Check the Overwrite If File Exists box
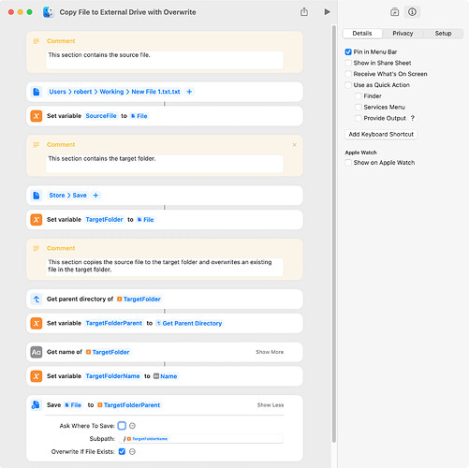Screen dimensions: 469x468 click(x=122, y=451)
